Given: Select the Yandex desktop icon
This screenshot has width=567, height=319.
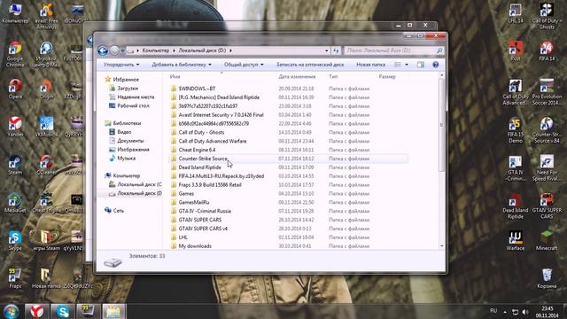Looking at the screenshot, I should tap(15, 127).
